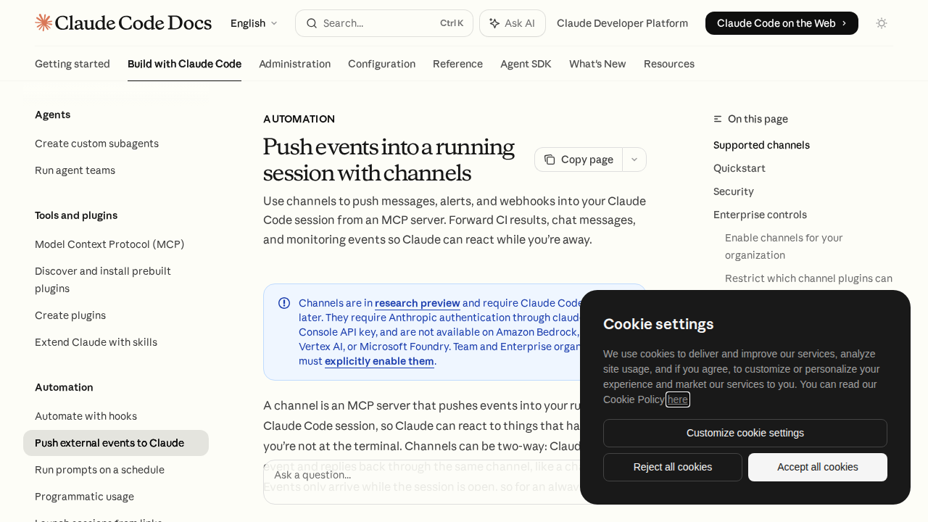This screenshot has width=928, height=522.
Task: Open the Resources tab
Action: click(x=669, y=64)
